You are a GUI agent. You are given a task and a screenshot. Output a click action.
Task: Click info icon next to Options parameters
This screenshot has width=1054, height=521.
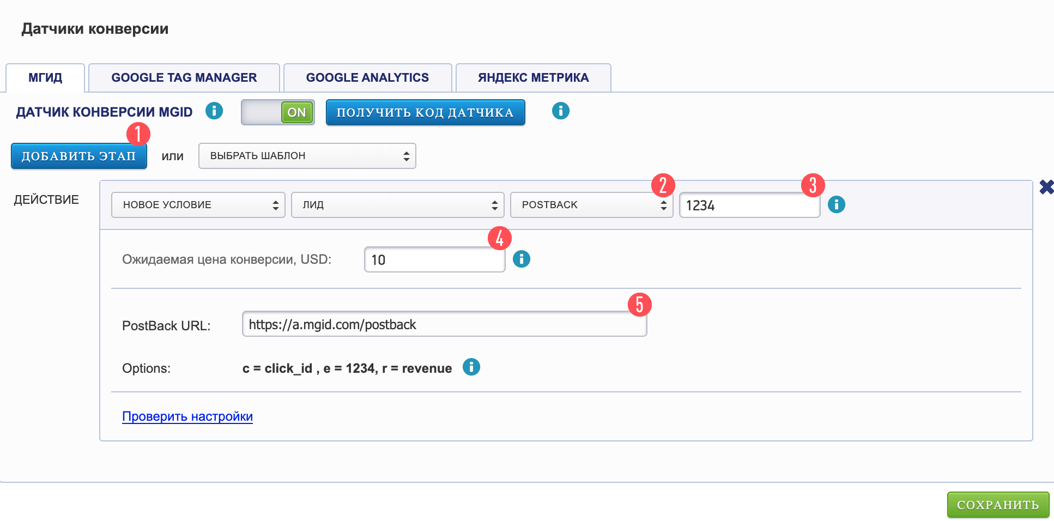coord(471,367)
